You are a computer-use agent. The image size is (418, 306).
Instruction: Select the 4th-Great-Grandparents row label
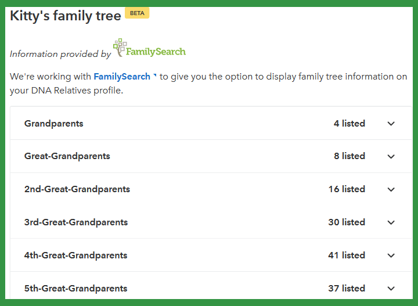(x=75, y=255)
